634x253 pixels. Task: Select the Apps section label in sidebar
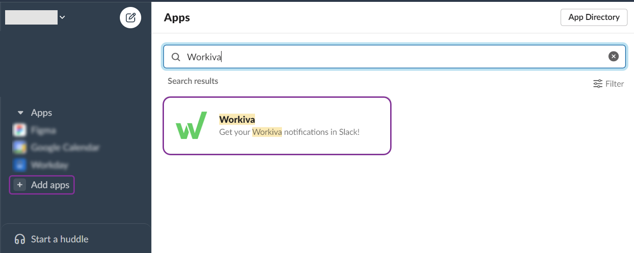41,113
